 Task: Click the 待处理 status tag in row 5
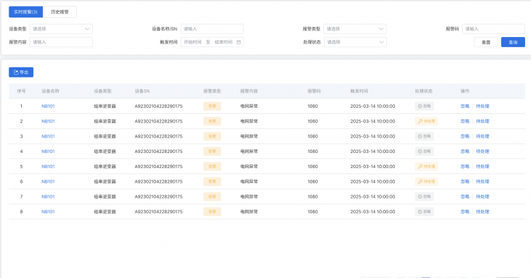[x=426, y=166]
